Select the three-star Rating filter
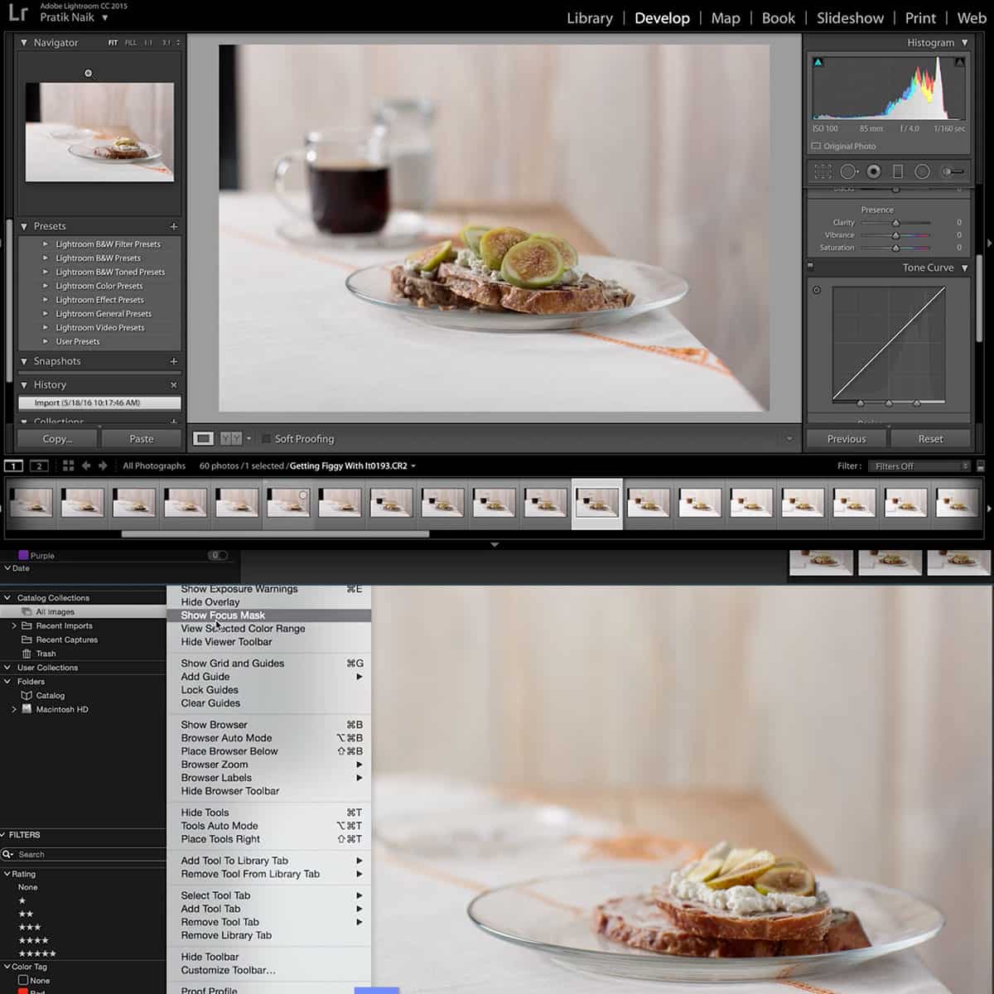The width and height of the screenshot is (994, 994). coord(29,927)
